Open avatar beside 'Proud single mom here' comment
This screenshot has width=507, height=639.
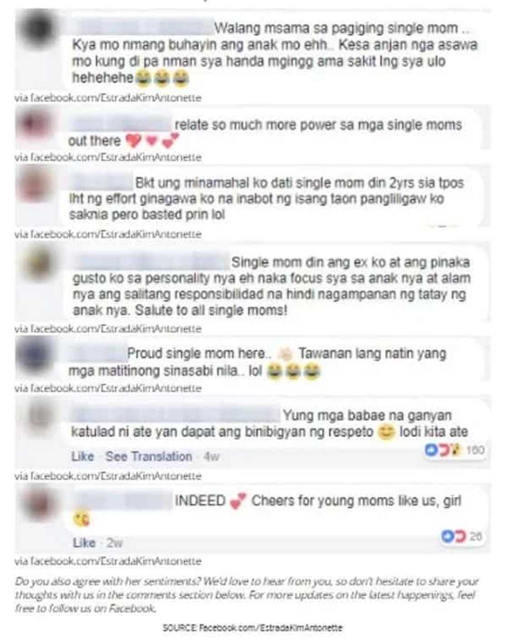pos(33,356)
